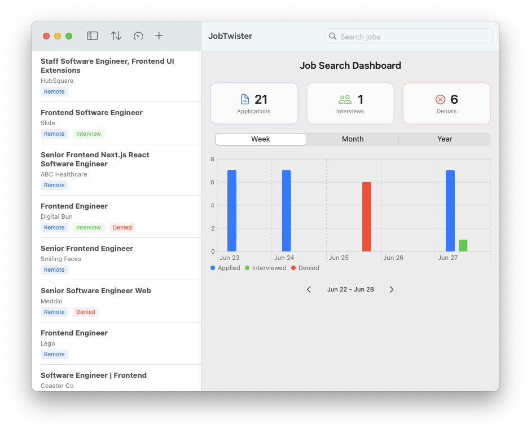Screen dimensions: 531x433
Task: Open the dashboard gauge icon
Action: point(138,36)
